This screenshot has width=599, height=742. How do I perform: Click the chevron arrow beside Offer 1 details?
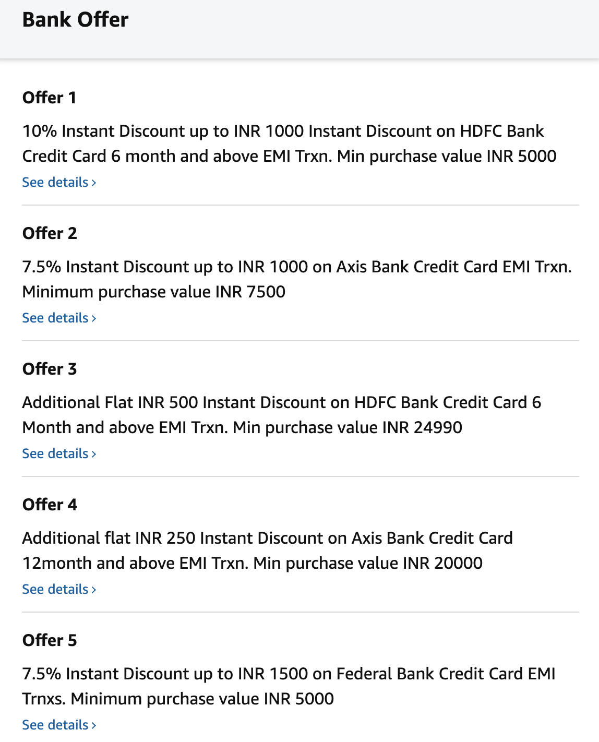click(94, 183)
